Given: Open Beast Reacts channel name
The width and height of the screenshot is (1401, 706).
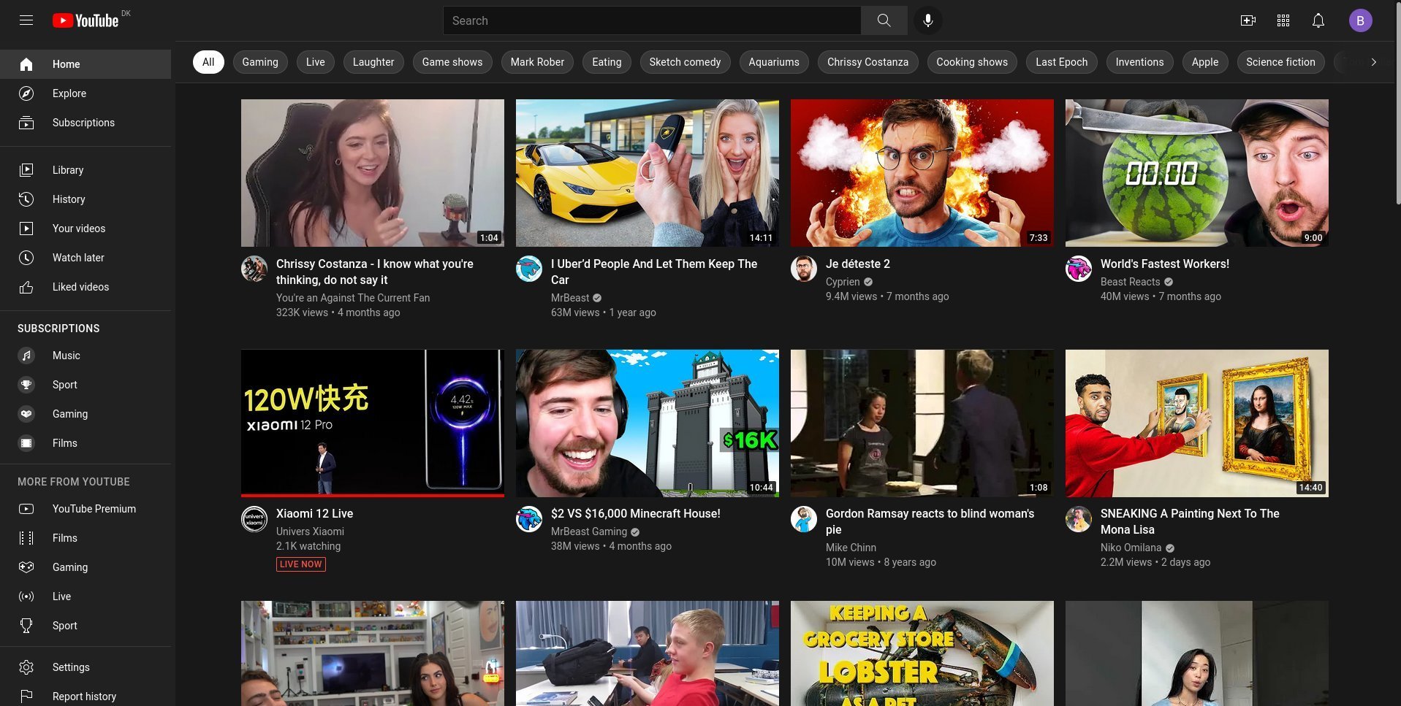Looking at the screenshot, I should click(1130, 282).
